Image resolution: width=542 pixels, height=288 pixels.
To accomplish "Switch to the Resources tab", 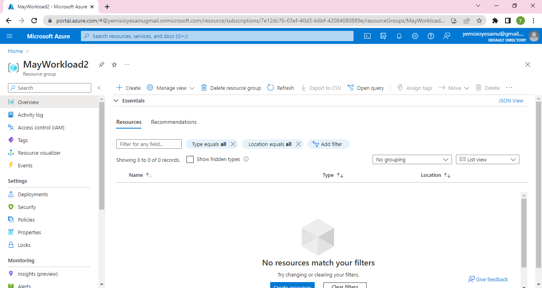I will tap(129, 122).
